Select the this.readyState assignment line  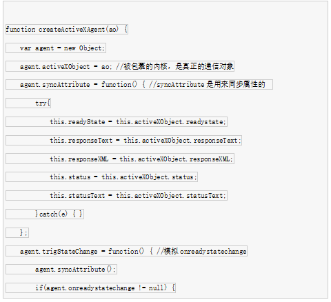(x=117, y=122)
